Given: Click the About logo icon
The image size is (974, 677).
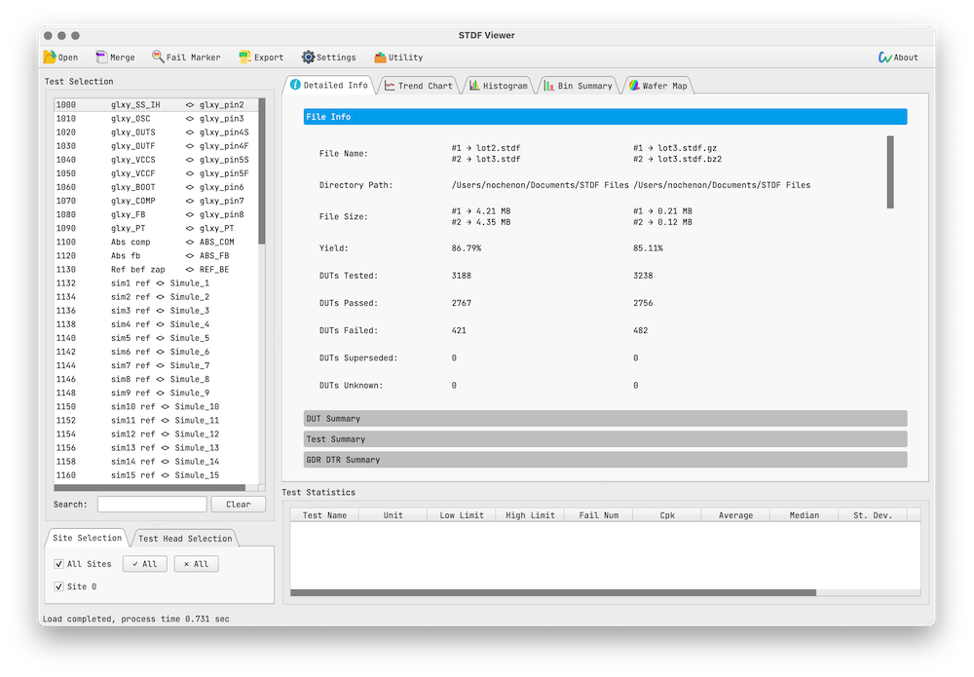Looking at the screenshot, I should tap(885, 57).
